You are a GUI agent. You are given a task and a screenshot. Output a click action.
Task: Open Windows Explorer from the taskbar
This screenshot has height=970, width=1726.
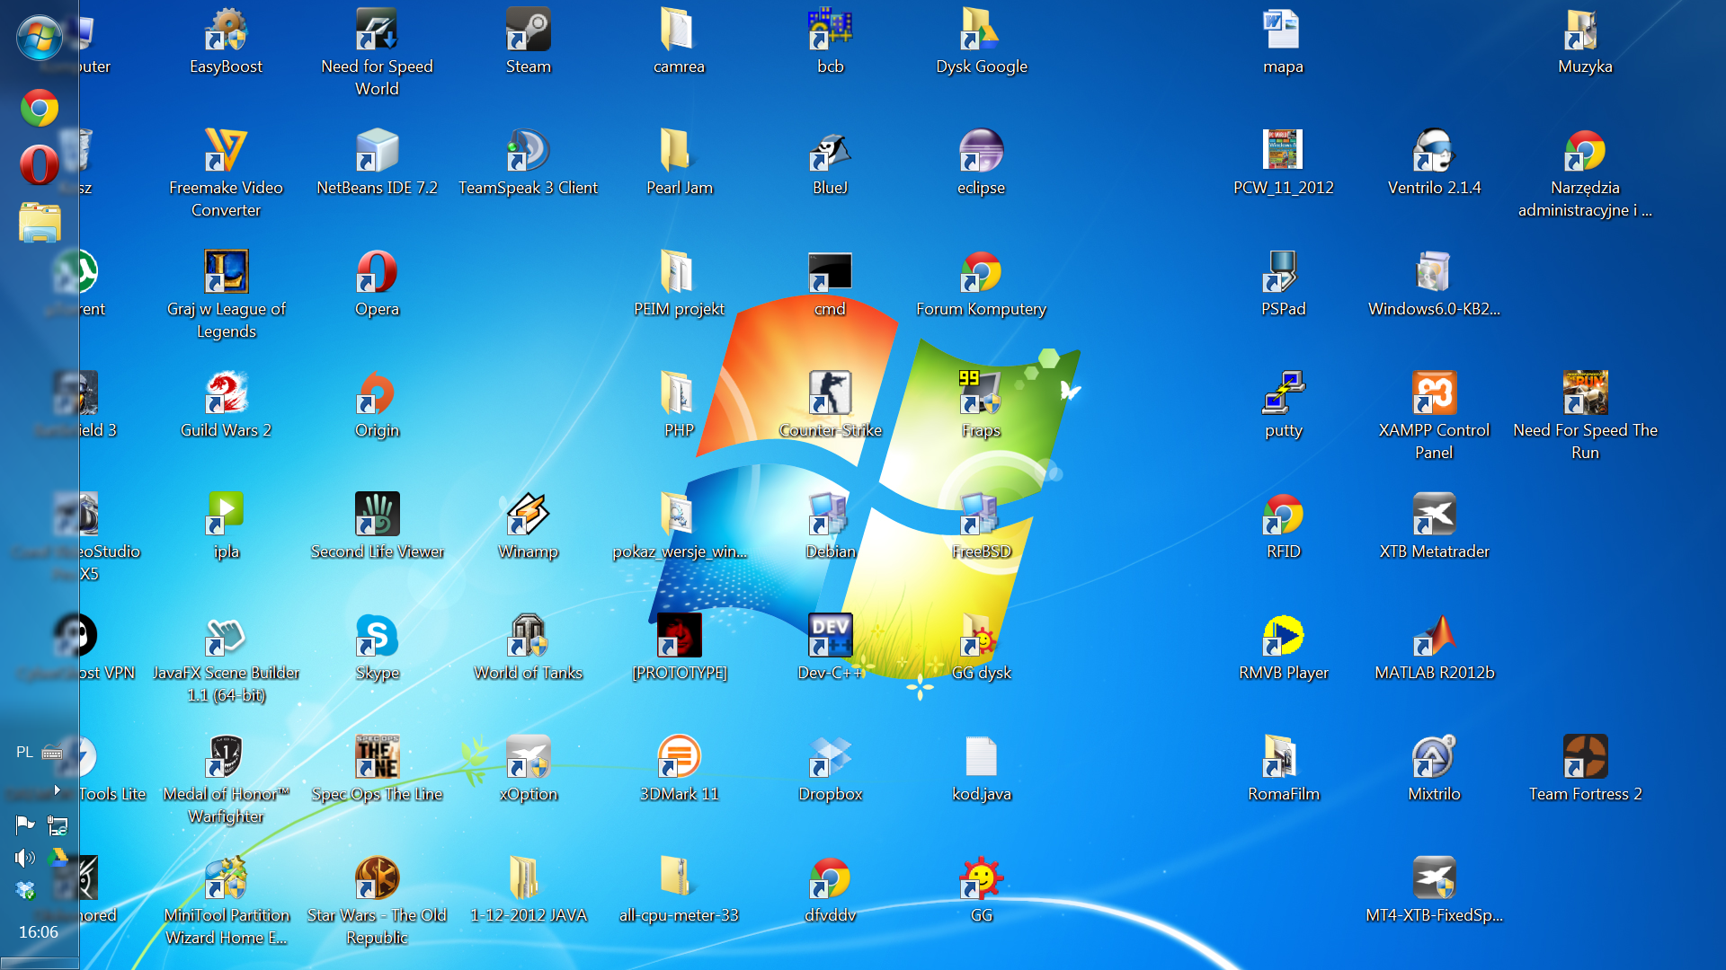coord(40,222)
